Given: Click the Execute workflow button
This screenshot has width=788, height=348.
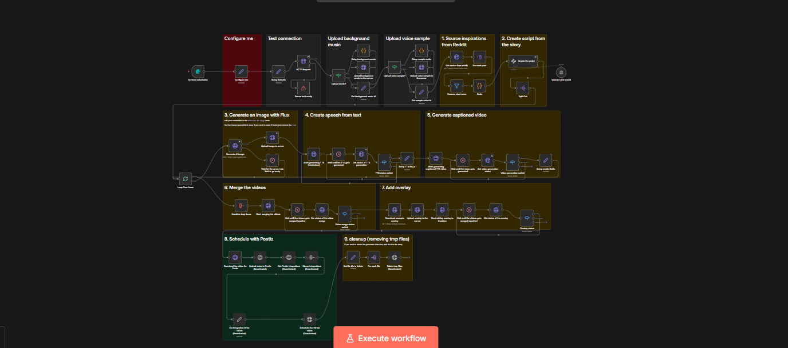Looking at the screenshot, I should 385,338.
